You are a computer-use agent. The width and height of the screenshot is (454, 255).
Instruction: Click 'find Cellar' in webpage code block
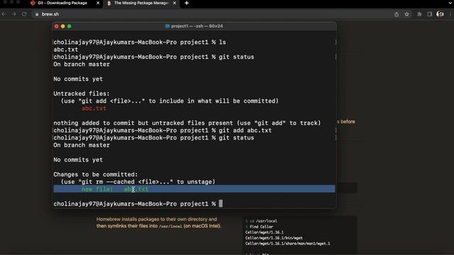261,227
